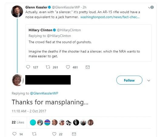Click reply icon on Glenn Kessler's tweet
This screenshot has width=166, height=137.
(28, 67)
